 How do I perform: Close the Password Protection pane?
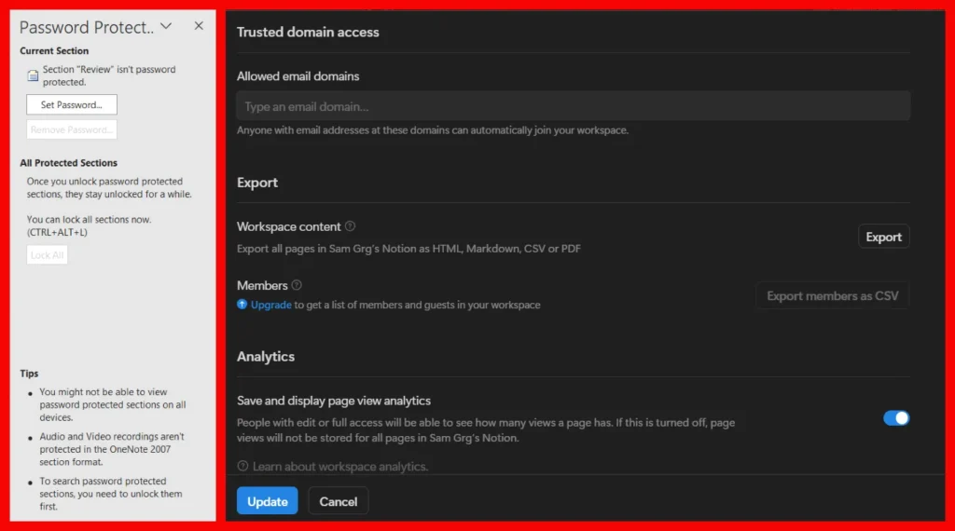pos(199,25)
